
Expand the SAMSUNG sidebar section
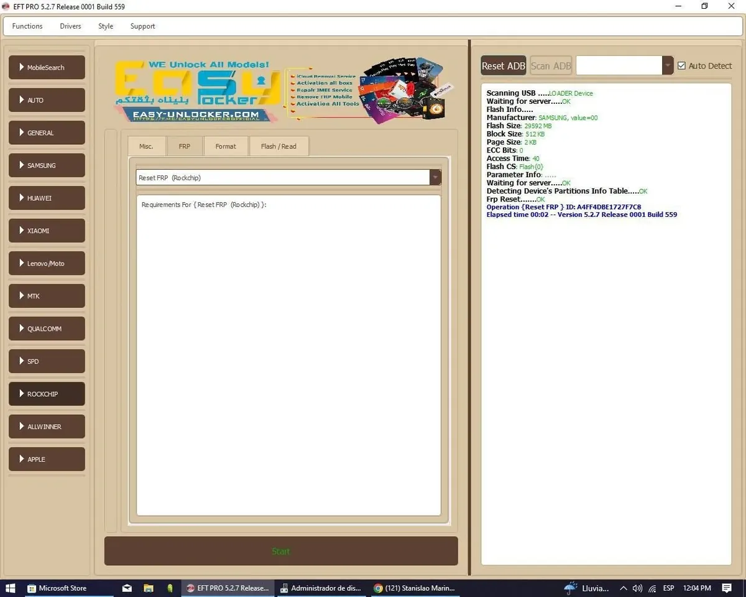click(x=47, y=165)
